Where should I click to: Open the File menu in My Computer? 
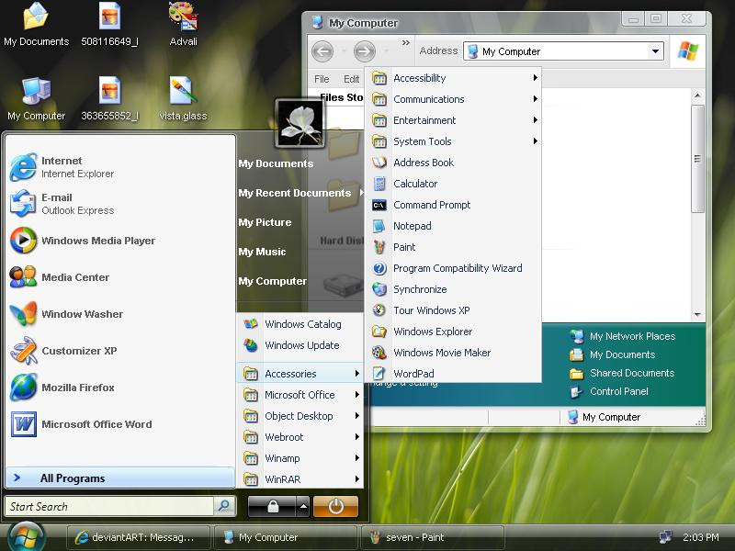coord(322,79)
